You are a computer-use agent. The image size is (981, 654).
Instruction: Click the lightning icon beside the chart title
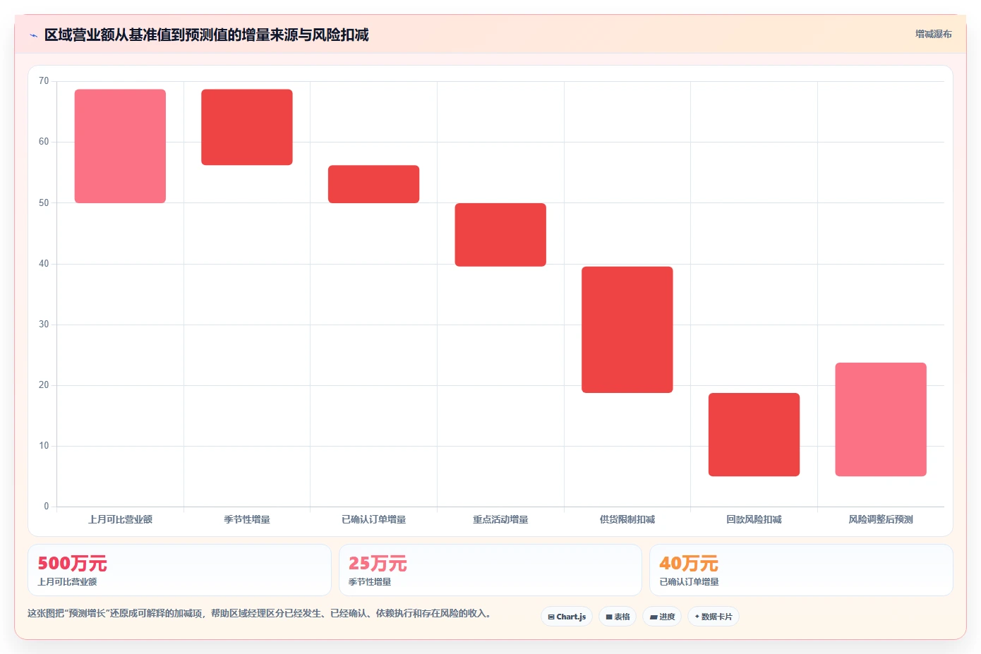point(33,35)
